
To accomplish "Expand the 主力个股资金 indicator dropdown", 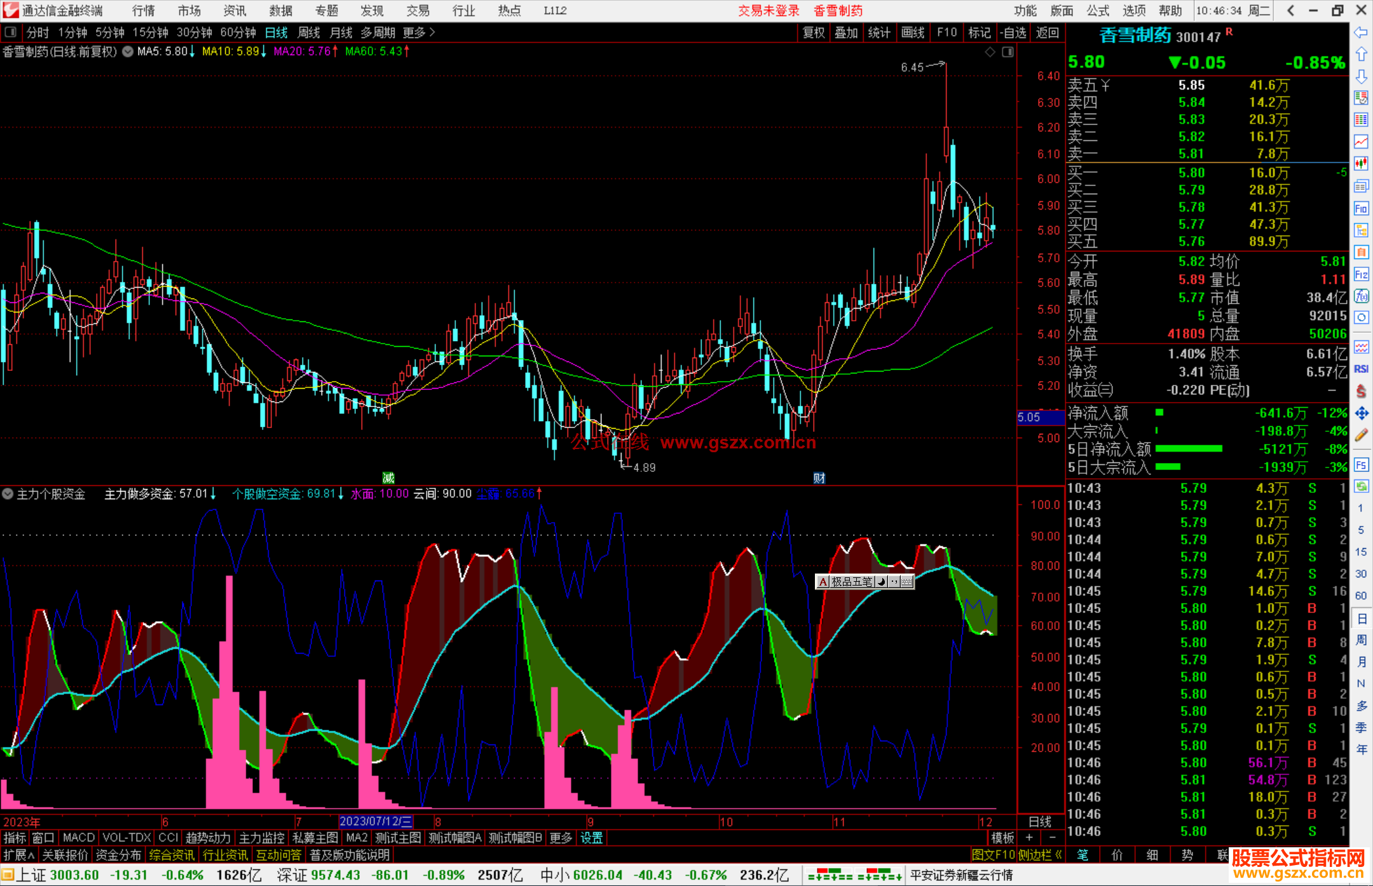I will click(x=8, y=493).
